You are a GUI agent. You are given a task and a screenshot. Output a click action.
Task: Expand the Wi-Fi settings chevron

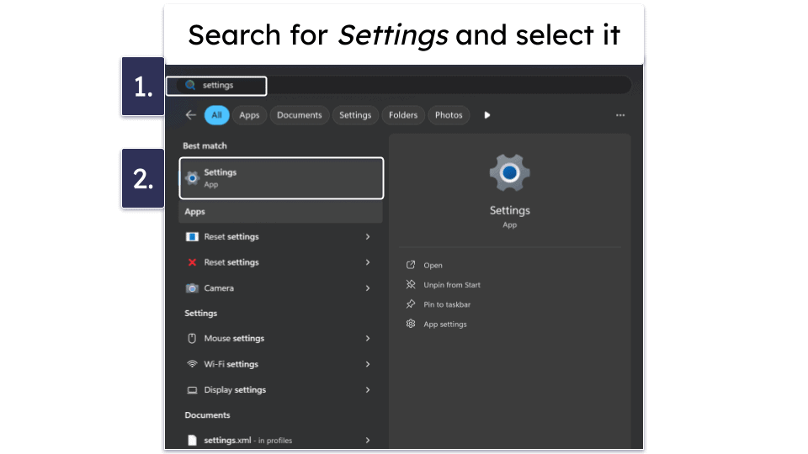pyautogui.click(x=368, y=364)
